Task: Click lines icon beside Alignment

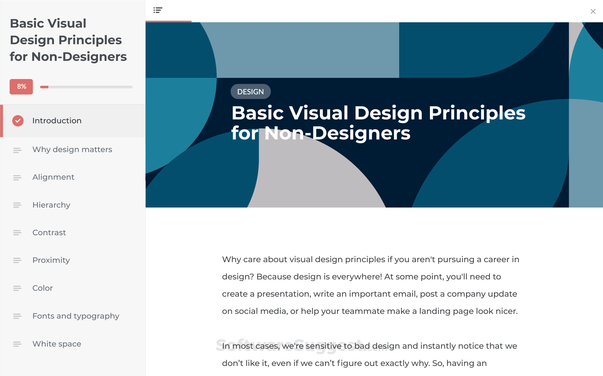Action: (x=17, y=178)
